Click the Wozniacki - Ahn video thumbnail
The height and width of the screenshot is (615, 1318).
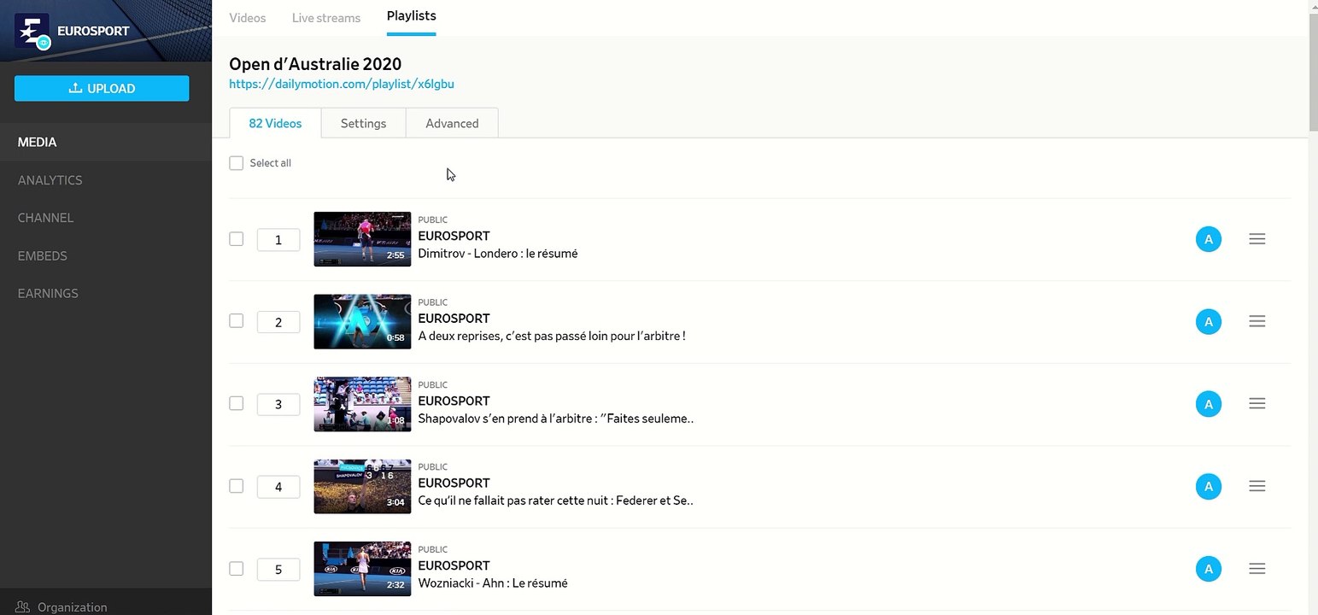(362, 569)
